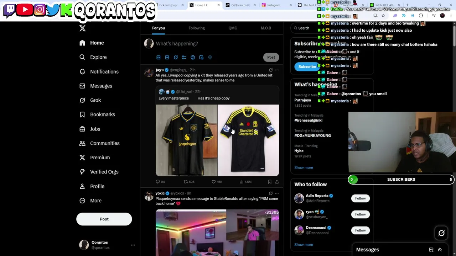
Task: Add a GIF to the new post
Action: tap(167, 57)
